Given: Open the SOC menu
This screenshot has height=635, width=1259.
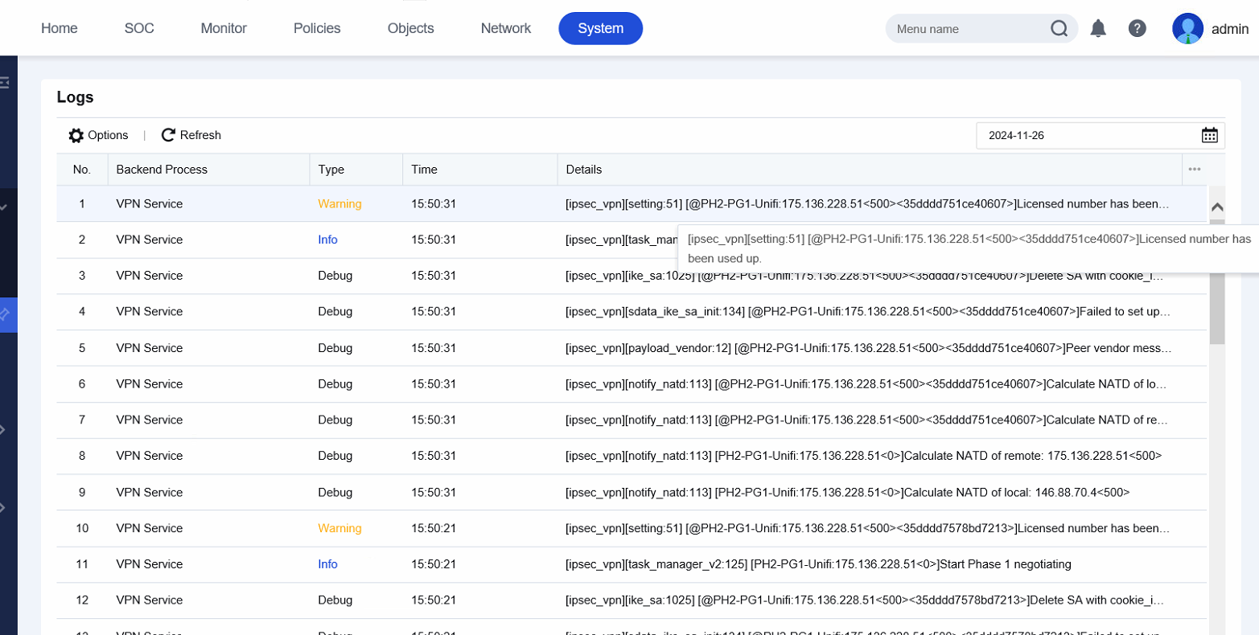Looking at the screenshot, I should [139, 28].
